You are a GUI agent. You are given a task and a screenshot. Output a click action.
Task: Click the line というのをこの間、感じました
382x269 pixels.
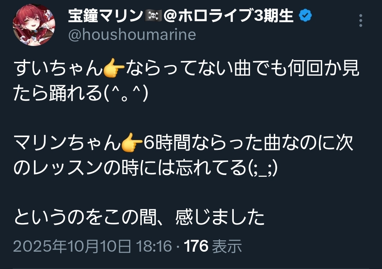point(139,217)
